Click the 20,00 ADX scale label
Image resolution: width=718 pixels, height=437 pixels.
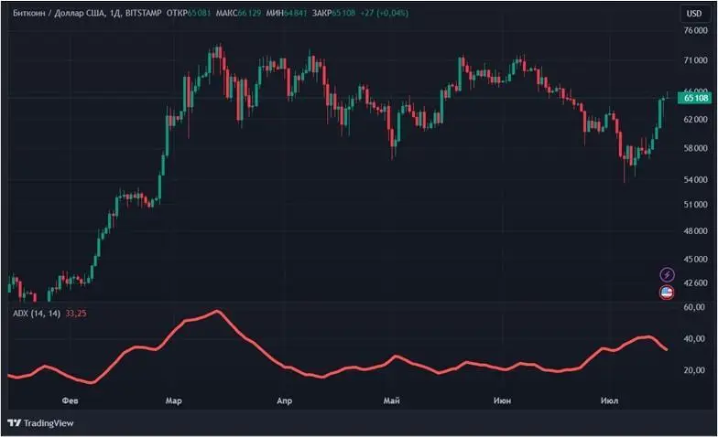(694, 369)
